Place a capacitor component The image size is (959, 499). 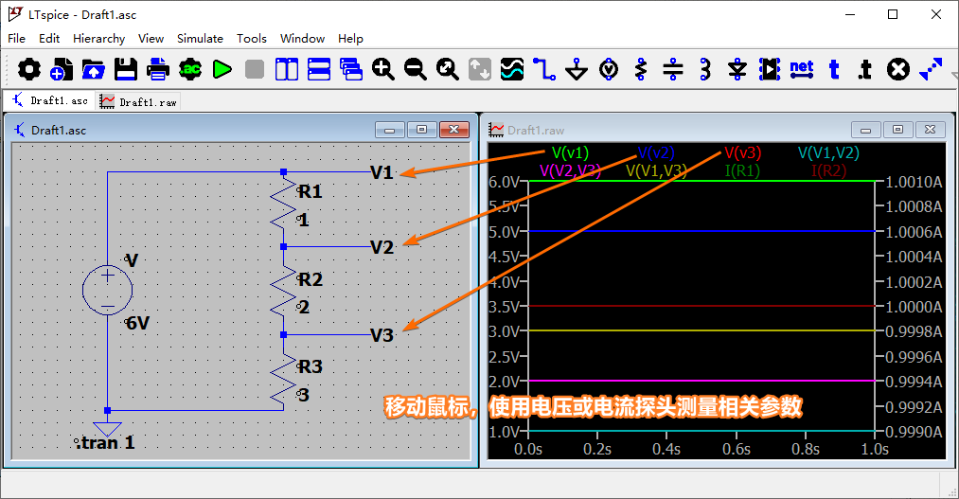coord(673,69)
